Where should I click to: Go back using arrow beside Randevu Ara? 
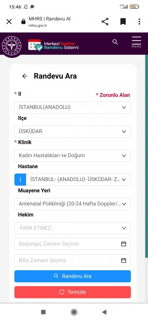tap(25, 76)
